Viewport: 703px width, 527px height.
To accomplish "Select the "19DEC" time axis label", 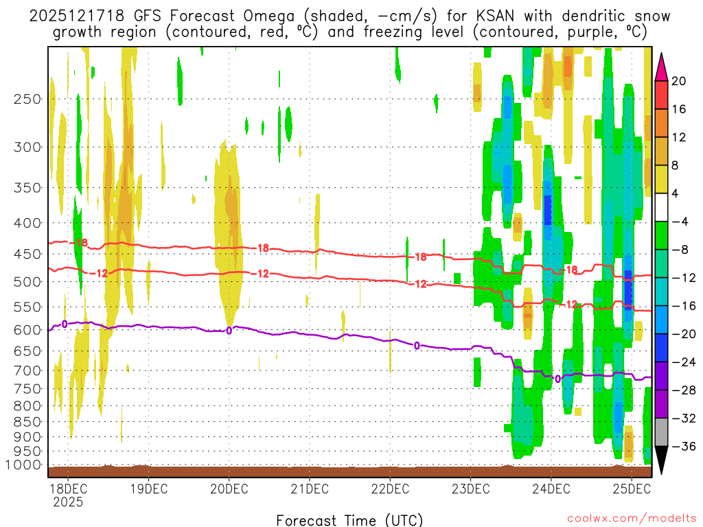I will [x=149, y=489].
